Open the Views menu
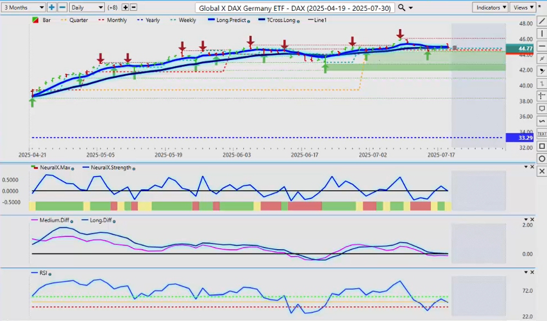The width and height of the screenshot is (547, 321). click(x=522, y=8)
